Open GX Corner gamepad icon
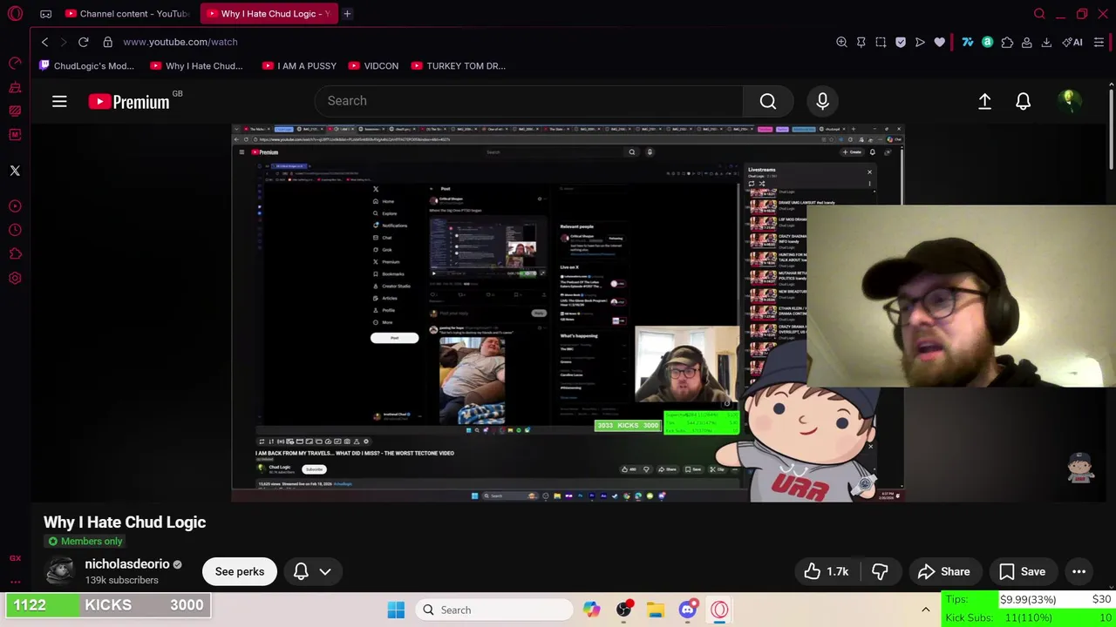The width and height of the screenshot is (1116, 627). 45,14
